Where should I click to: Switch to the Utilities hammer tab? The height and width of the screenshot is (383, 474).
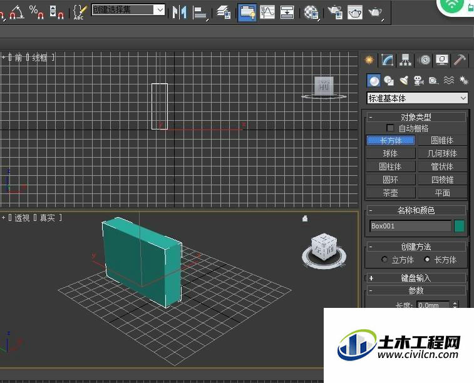[460, 60]
